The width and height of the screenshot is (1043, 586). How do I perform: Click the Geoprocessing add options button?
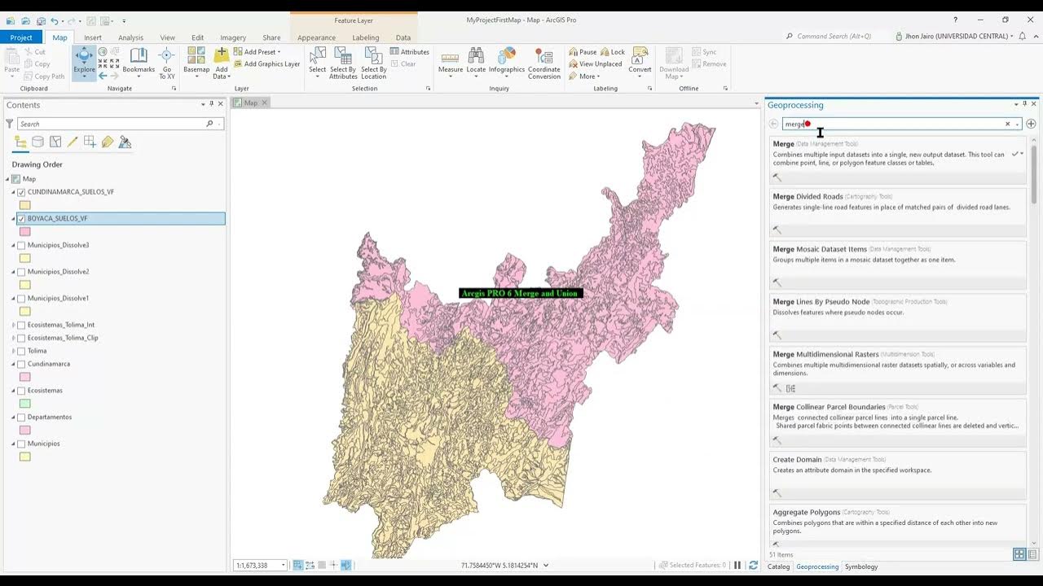(x=1031, y=124)
